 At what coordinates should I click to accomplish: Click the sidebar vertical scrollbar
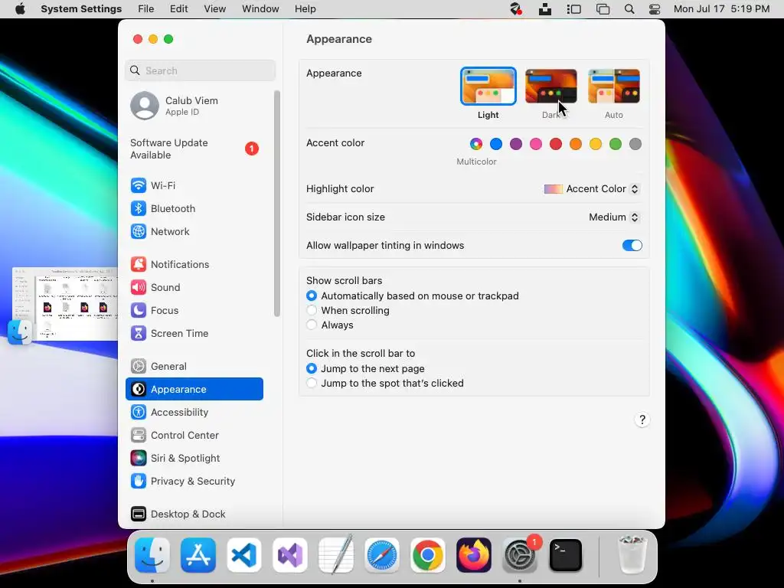click(x=277, y=204)
